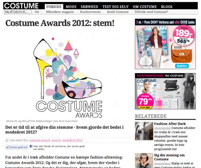Click the small Facebook icon beside the like text
201x168 pixels.
pos(31,146)
